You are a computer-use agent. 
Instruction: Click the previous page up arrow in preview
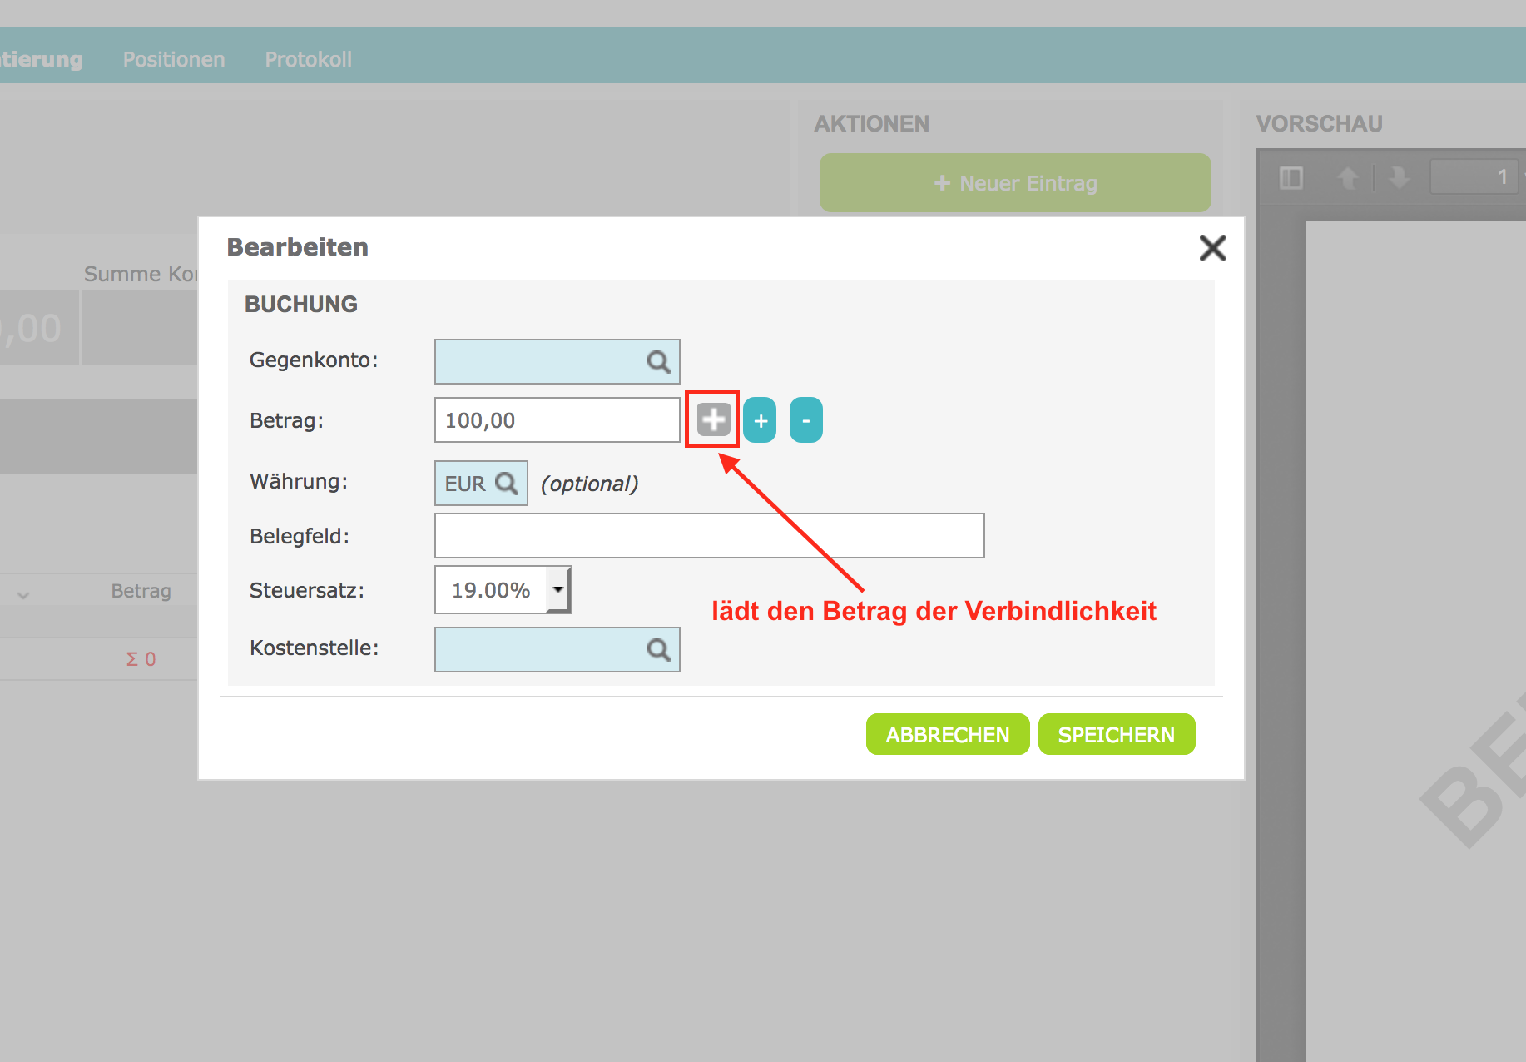(1347, 177)
